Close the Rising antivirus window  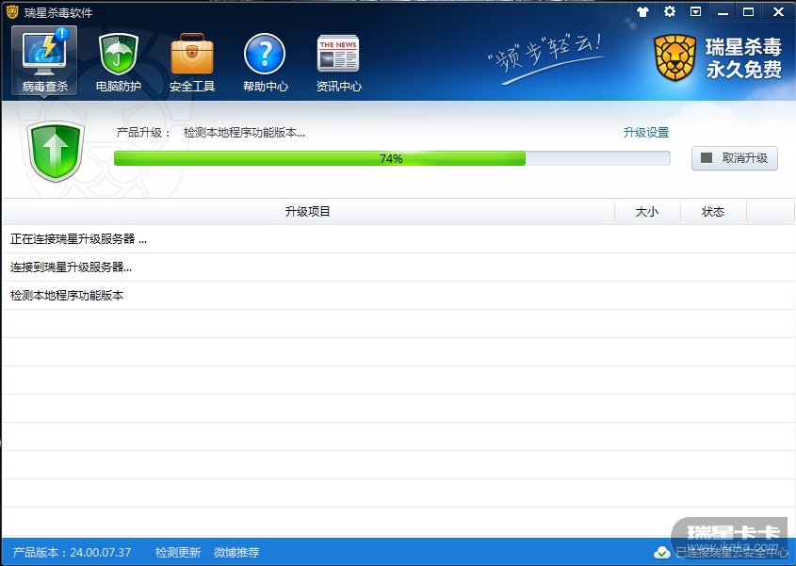point(778,11)
